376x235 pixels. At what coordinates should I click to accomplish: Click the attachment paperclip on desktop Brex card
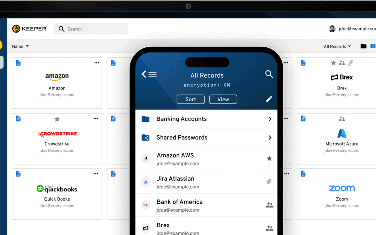(351, 63)
